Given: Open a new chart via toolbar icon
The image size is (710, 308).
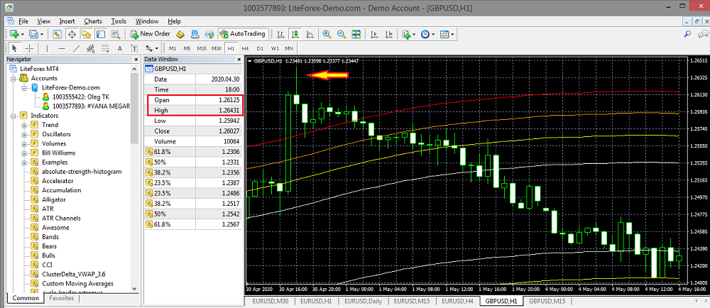Looking at the screenshot, I should 14,34.
